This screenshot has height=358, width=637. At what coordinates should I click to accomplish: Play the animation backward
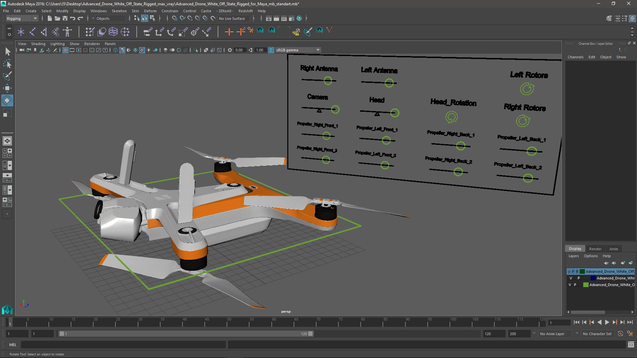599,322
